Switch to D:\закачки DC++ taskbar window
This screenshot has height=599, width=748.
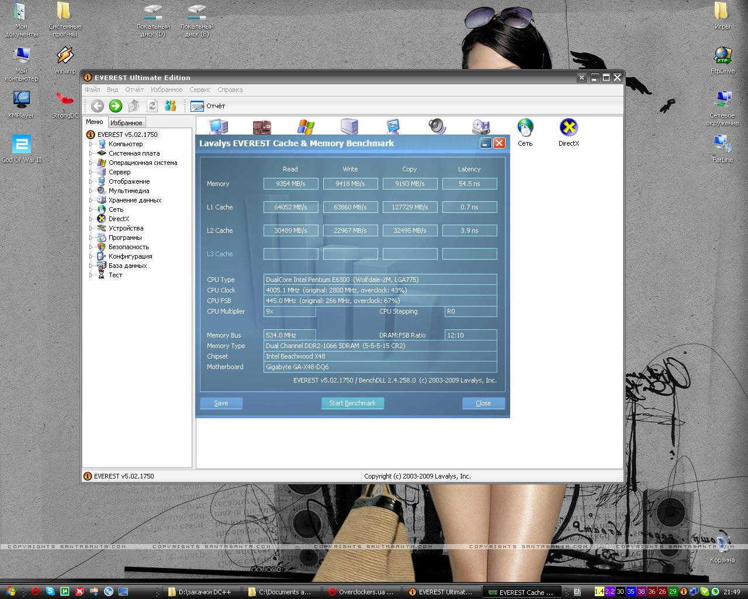pos(202,592)
